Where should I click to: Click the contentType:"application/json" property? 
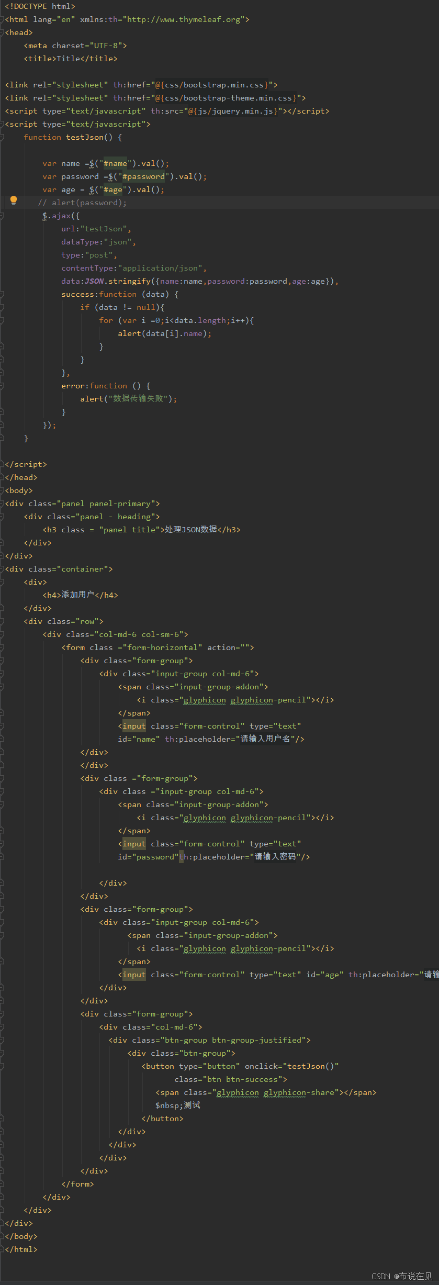tap(134, 268)
